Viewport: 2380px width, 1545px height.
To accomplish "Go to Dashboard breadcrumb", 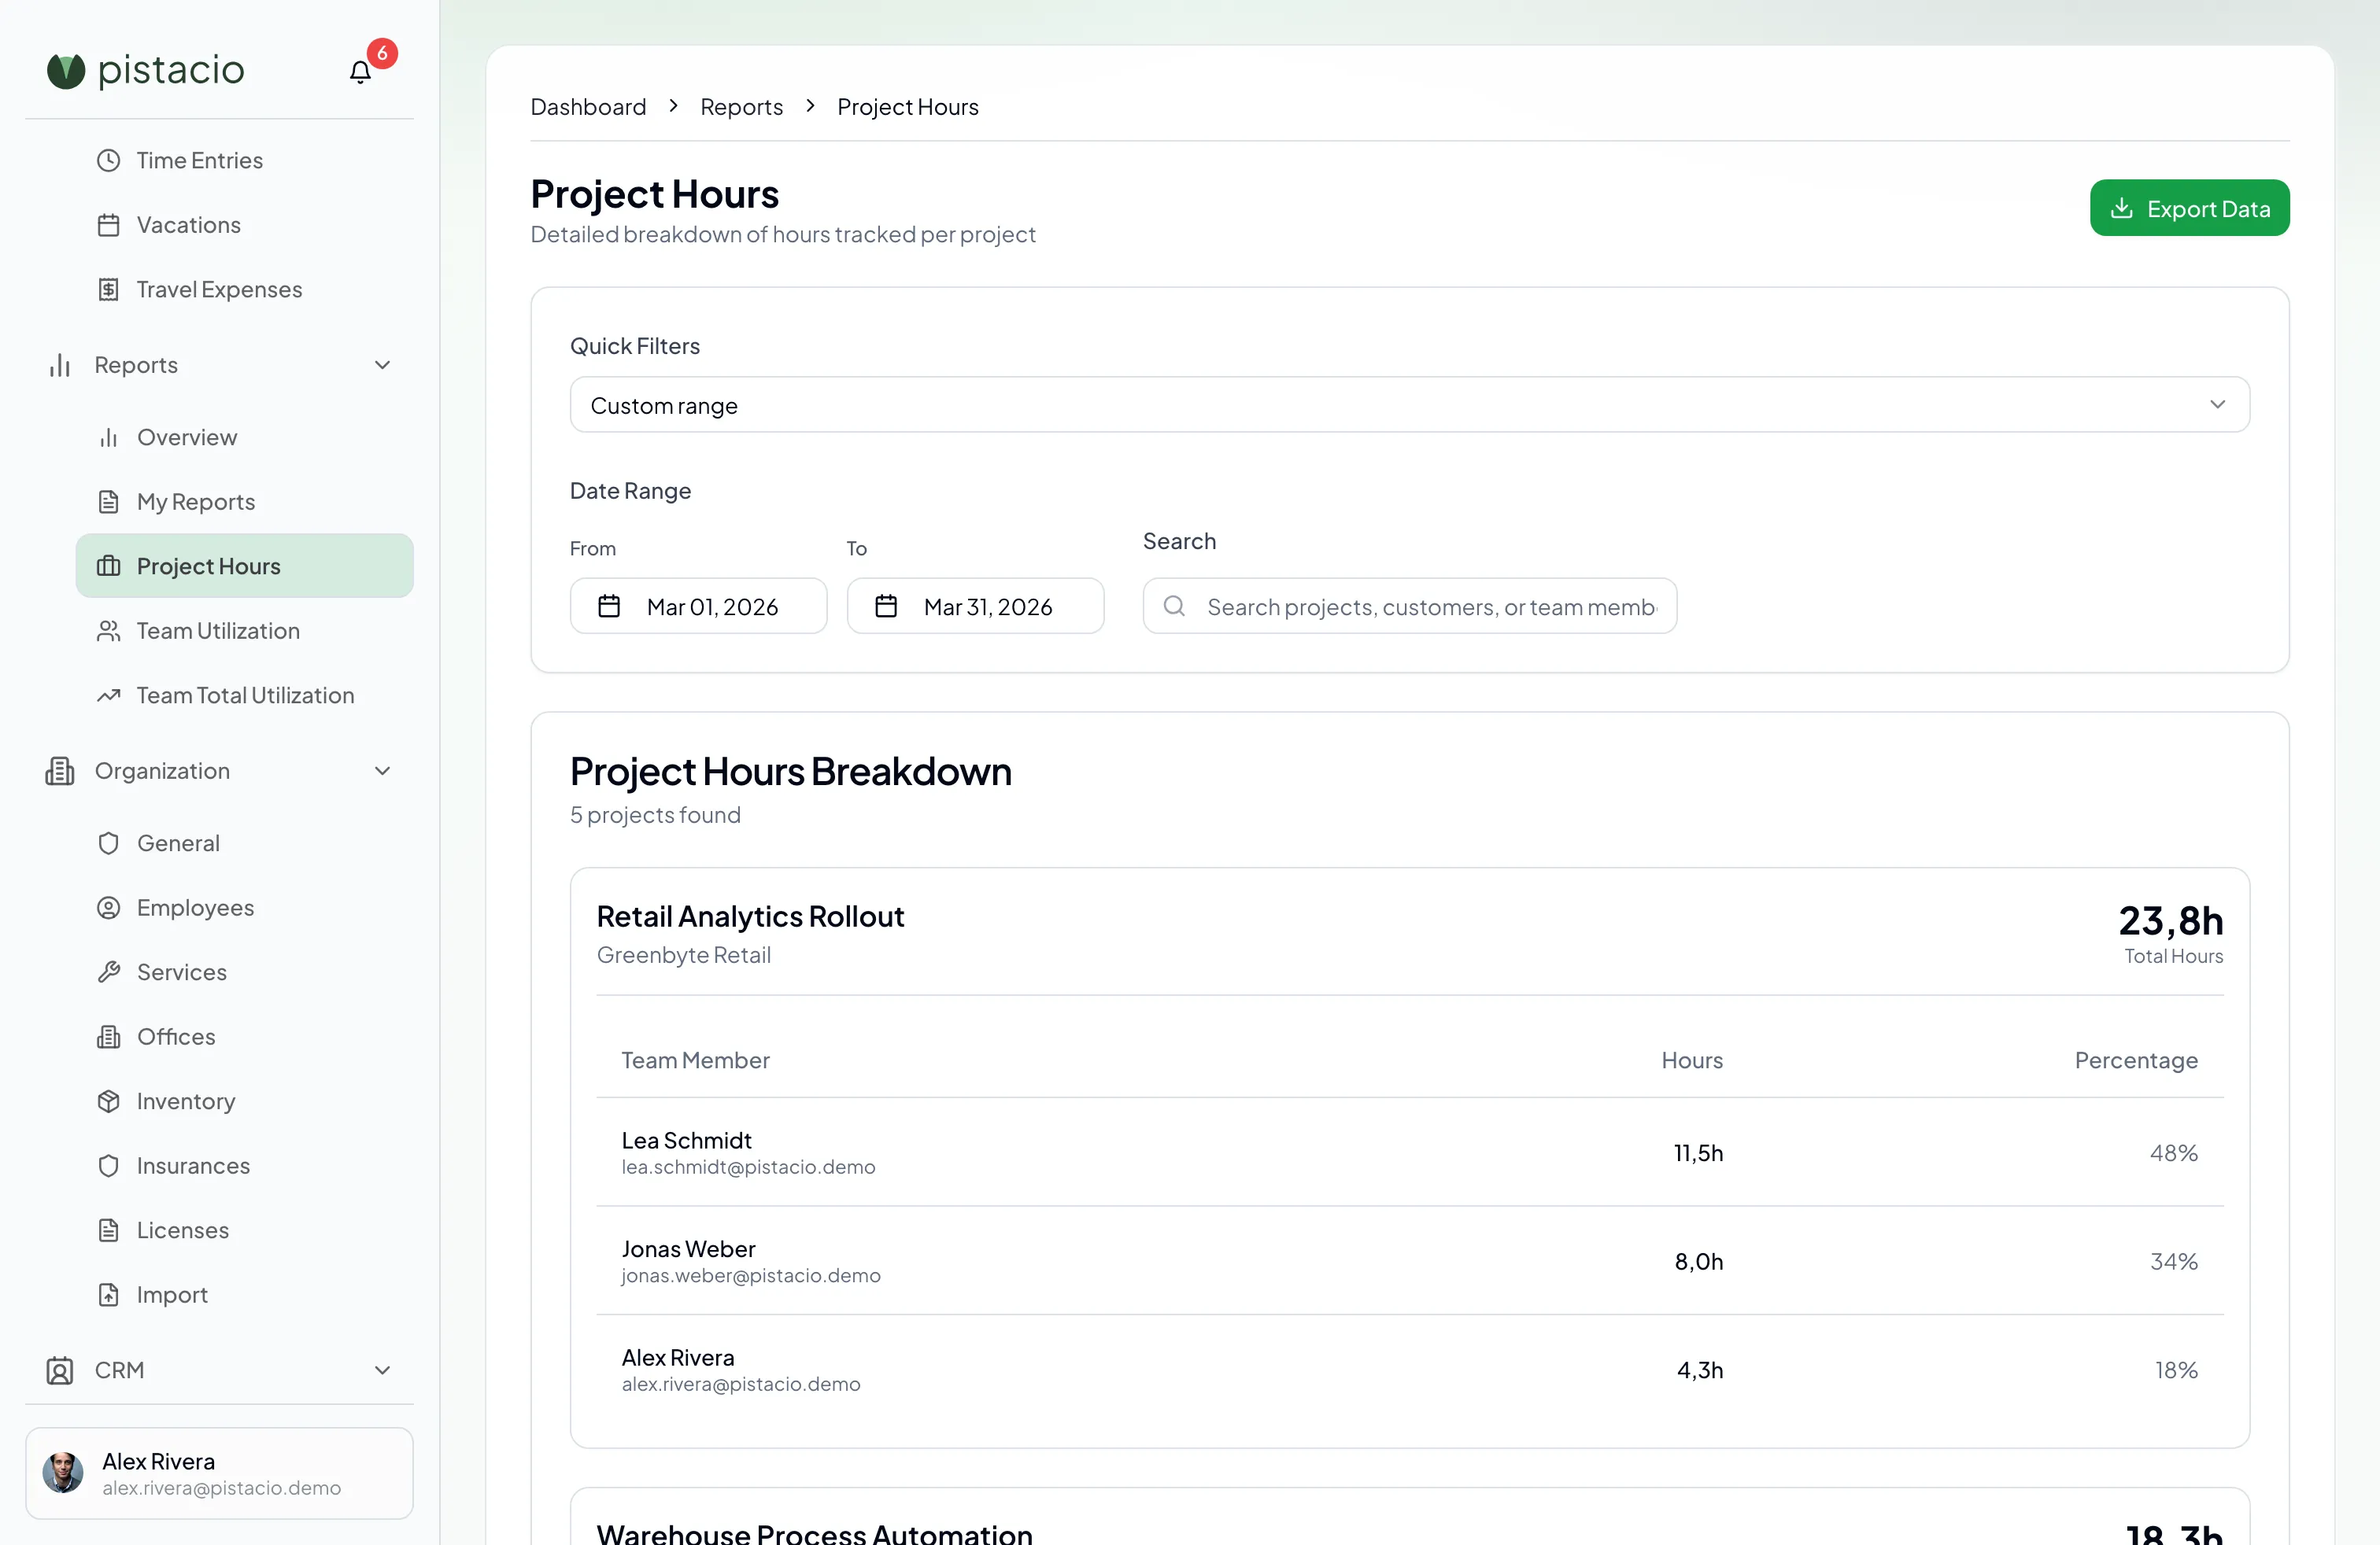I will coord(588,106).
